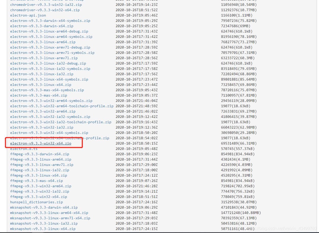The width and height of the screenshot is (319, 233).
Task: Click ffmpeg-v9.3.3-linux-ia32.zip link
Action: 40,170
